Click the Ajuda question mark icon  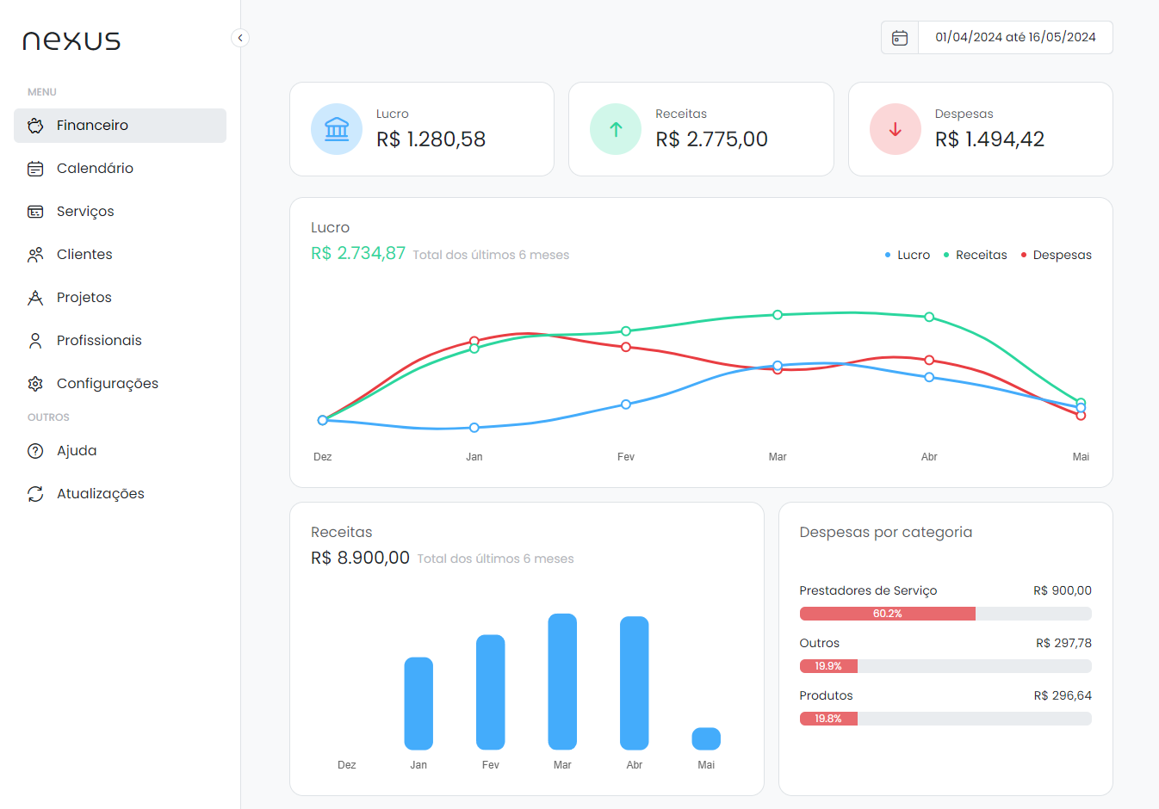(35, 451)
